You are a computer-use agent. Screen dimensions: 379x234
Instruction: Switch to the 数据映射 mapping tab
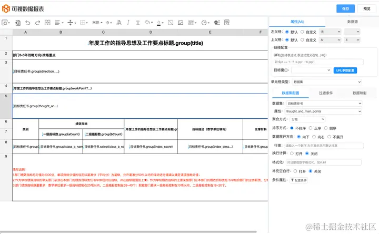pos(360,93)
